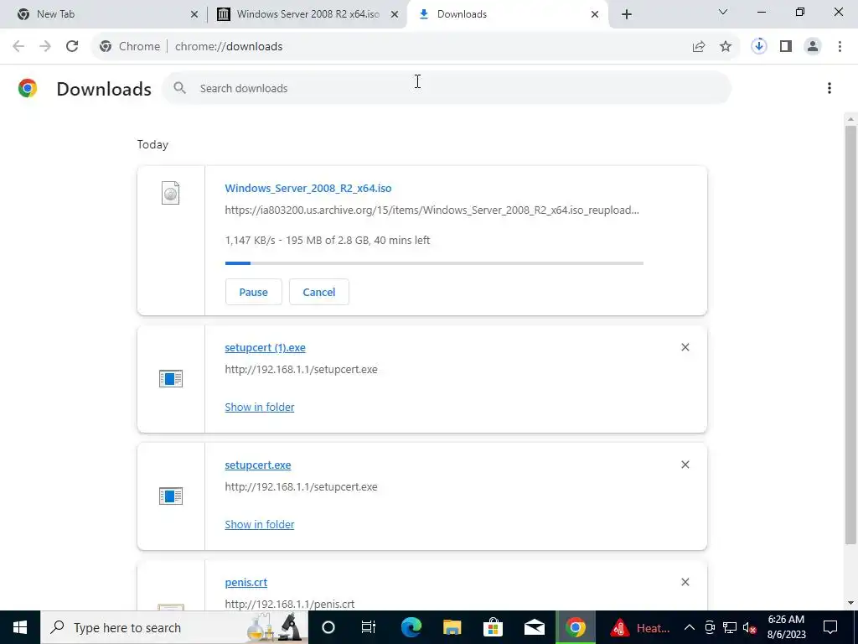Open Microsoft Store from taskbar

(493, 627)
